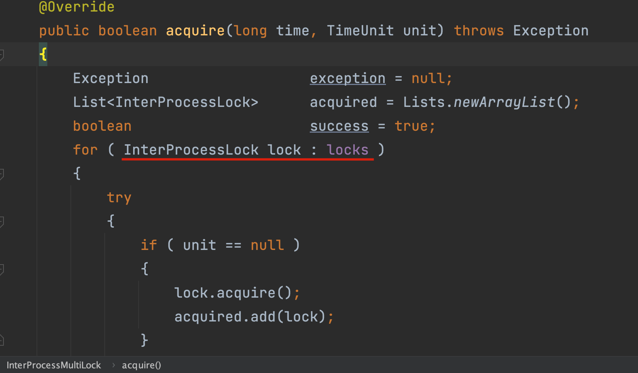Viewport: 638px width, 373px height.
Task: Place cursor on acquire method name
Action: pyautogui.click(x=195, y=31)
